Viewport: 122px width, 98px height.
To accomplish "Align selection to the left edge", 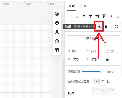I will (x=84, y=16).
